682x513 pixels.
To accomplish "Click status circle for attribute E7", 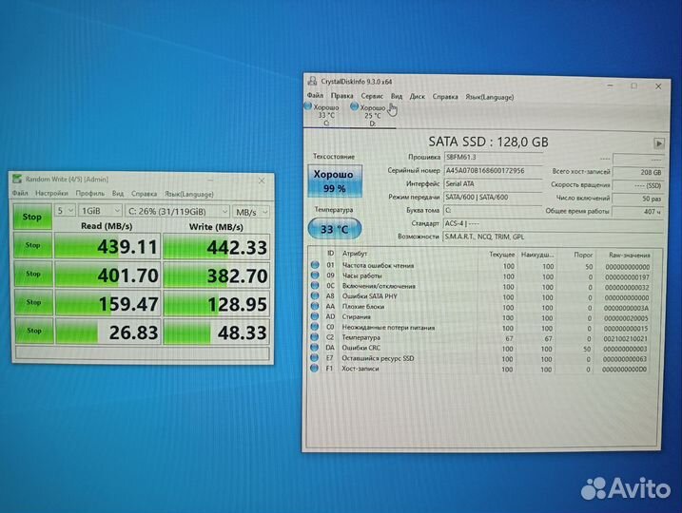I will [315, 358].
